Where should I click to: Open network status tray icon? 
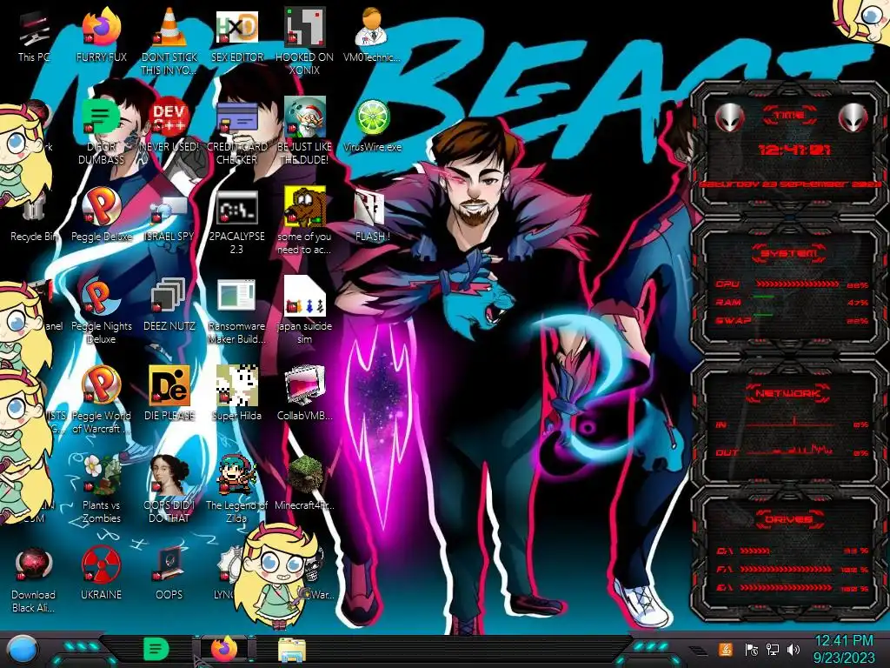pos(773,649)
